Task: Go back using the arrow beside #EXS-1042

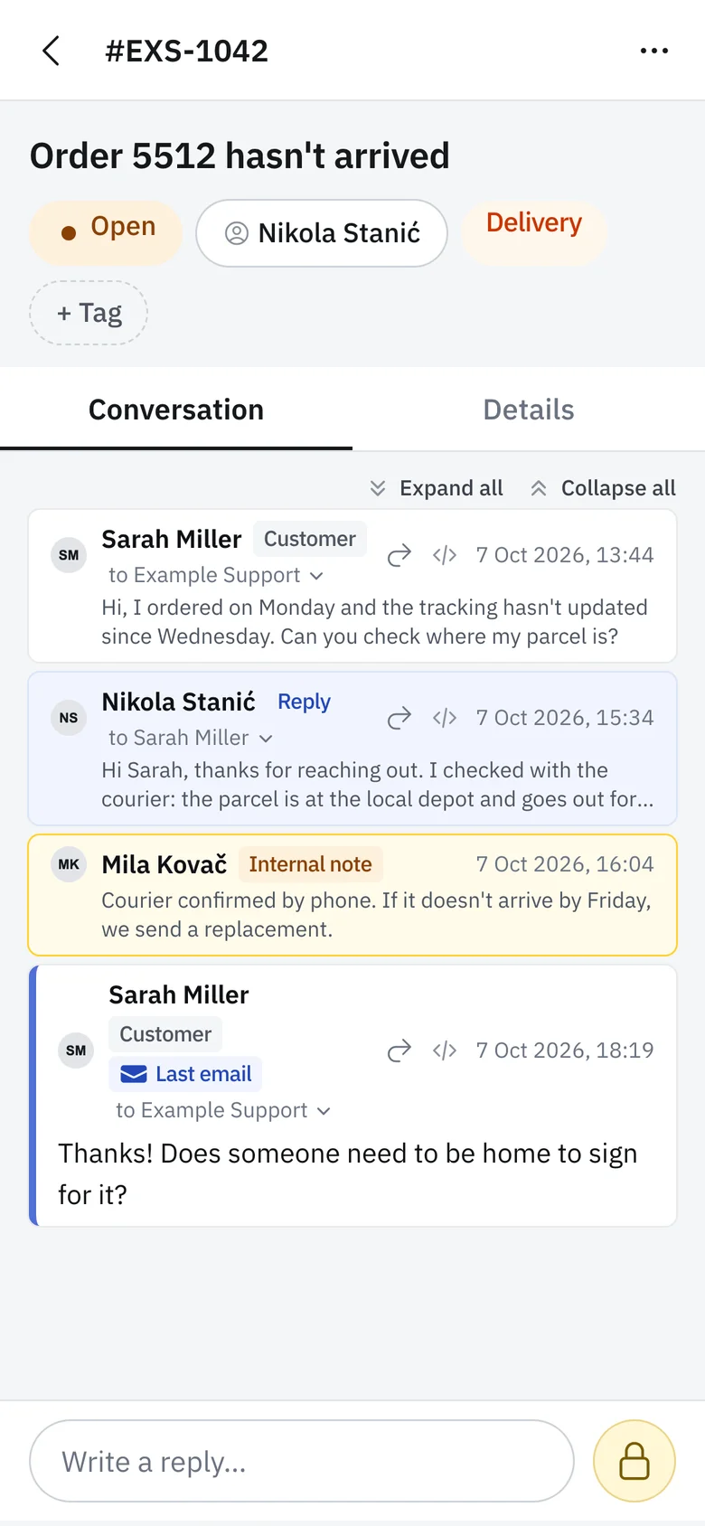Action: [x=52, y=51]
